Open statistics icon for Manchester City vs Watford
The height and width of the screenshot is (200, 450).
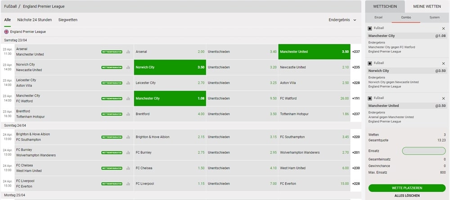tap(128, 98)
